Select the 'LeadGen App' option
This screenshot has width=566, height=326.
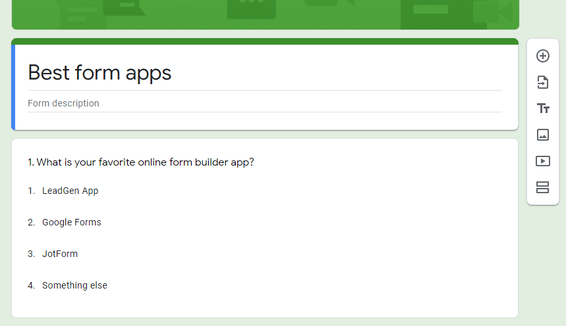click(70, 191)
